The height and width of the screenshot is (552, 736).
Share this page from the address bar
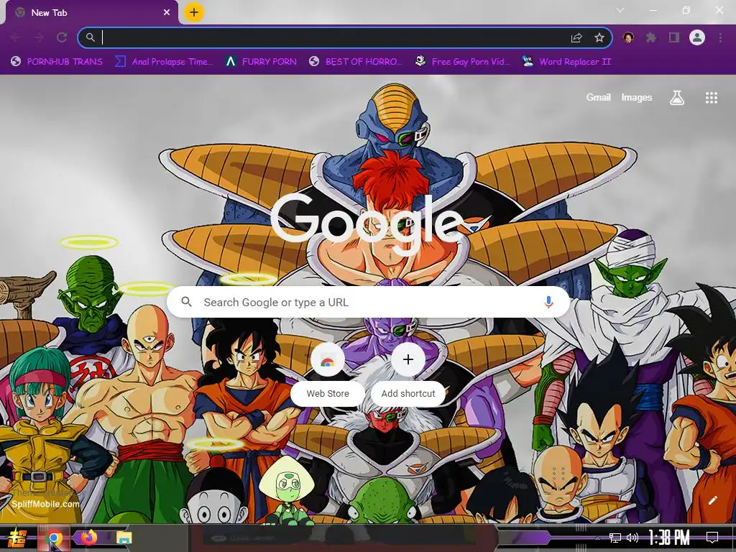[x=576, y=37]
